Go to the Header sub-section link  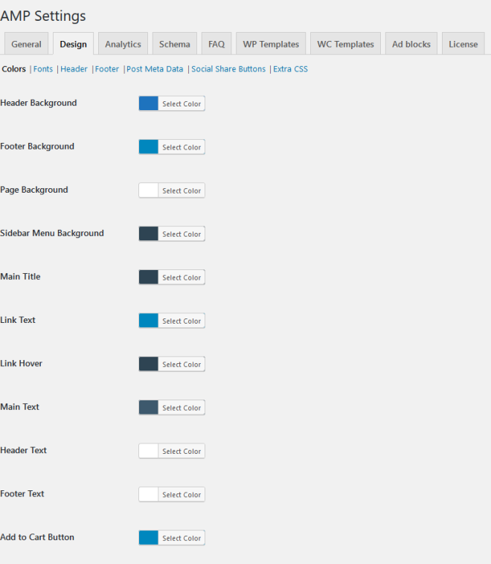(x=74, y=68)
